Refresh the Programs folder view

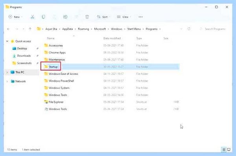189,29
